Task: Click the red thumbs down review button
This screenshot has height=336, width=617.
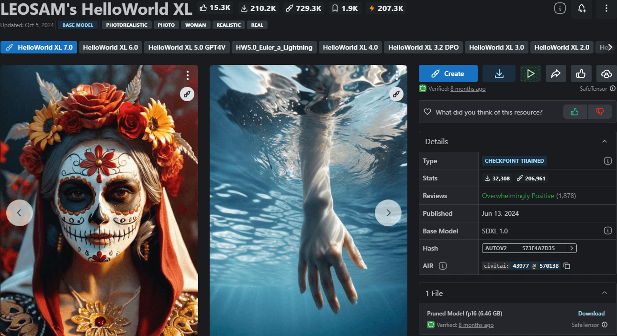Action: click(600, 112)
